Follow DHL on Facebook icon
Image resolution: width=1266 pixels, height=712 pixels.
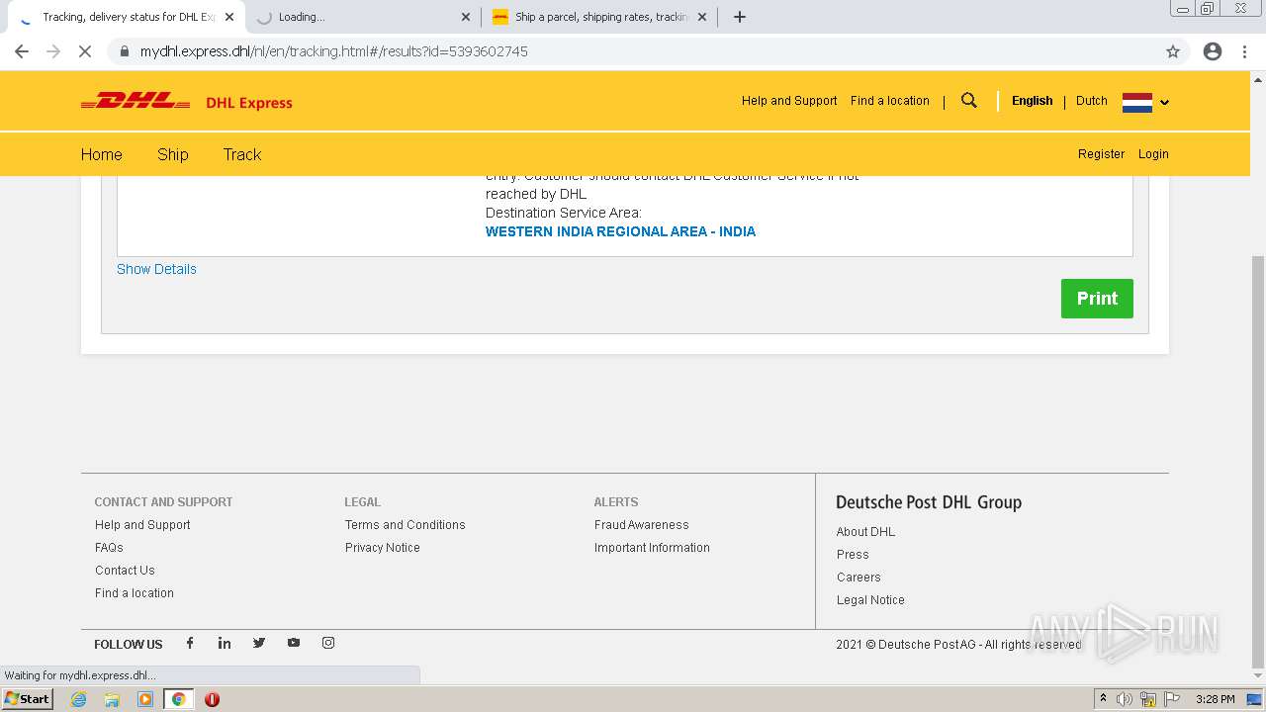point(190,643)
